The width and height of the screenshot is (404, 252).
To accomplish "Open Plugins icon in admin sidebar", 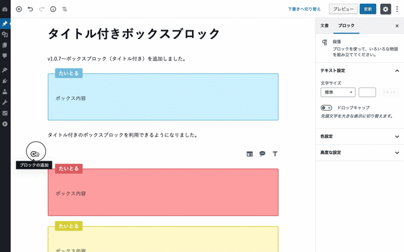I will (x=5, y=81).
